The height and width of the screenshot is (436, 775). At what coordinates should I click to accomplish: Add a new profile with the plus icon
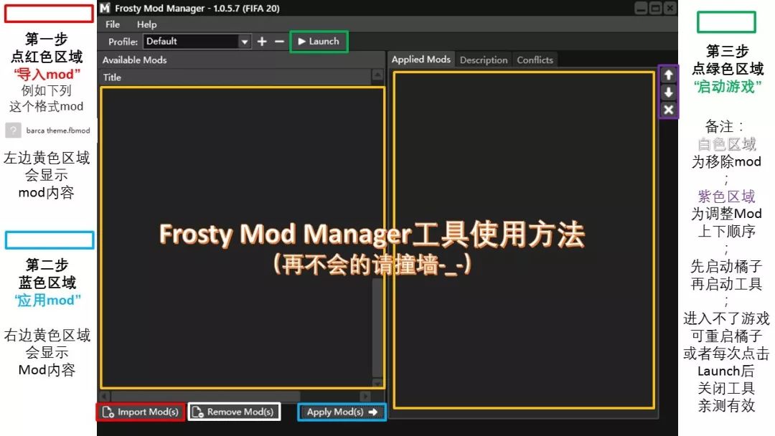(262, 42)
